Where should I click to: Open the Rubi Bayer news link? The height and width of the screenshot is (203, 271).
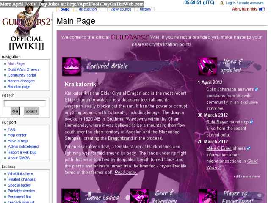[217, 122]
